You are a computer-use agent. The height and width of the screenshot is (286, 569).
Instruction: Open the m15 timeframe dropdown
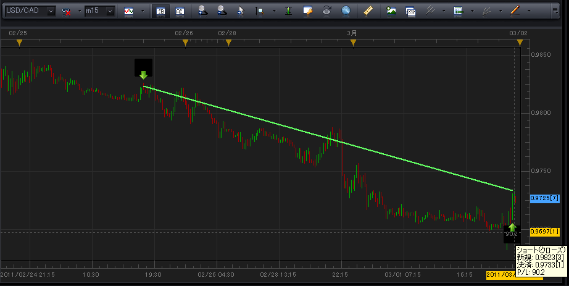pos(110,11)
